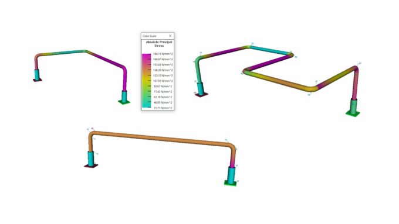Screen dimensions: 399x224
Task: Select the dark red base plate of bottom model
Action: [x=91, y=166]
